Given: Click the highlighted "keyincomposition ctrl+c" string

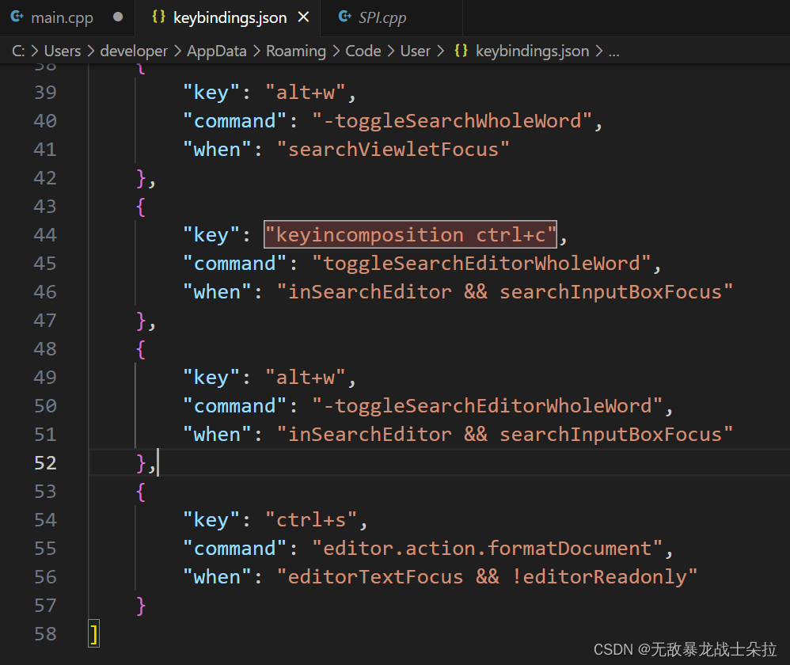Looking at the screenshot, I should point(410,235).
